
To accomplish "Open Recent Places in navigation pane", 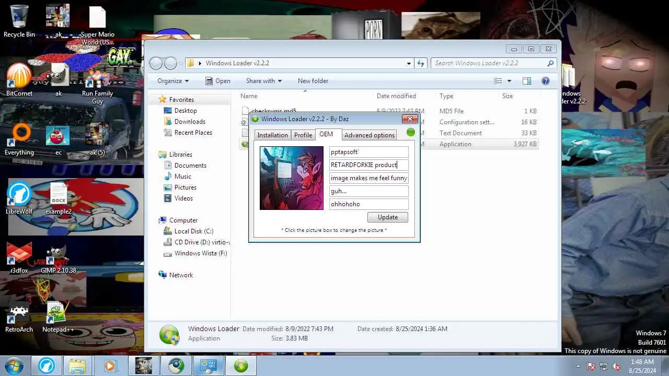I will (x=193, y=133).
